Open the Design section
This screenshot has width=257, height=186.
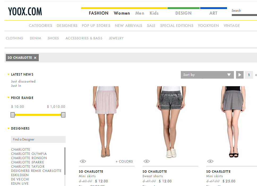(183, 13)
